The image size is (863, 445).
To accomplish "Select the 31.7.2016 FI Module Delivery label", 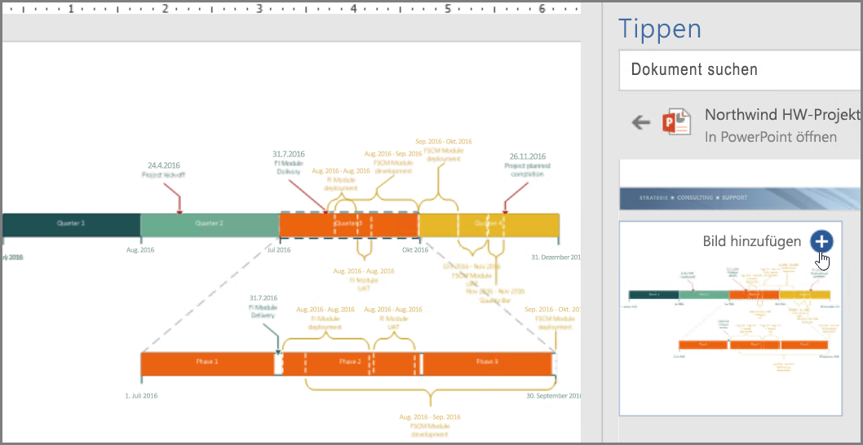I will (x=289, y=163).
